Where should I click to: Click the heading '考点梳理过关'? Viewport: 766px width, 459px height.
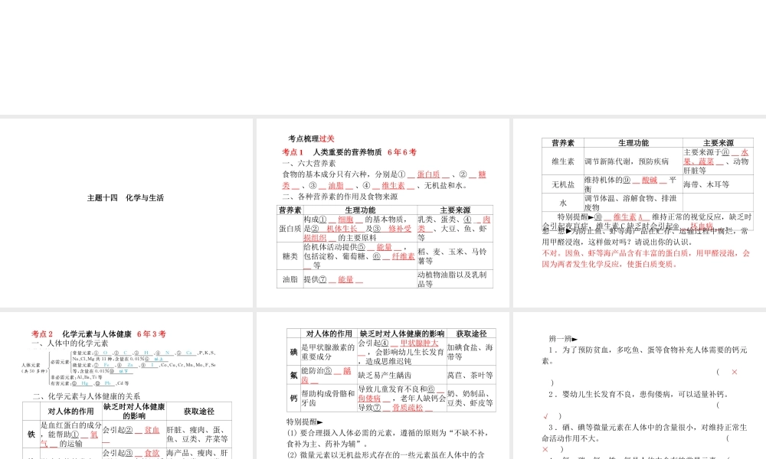coord(311,138)
